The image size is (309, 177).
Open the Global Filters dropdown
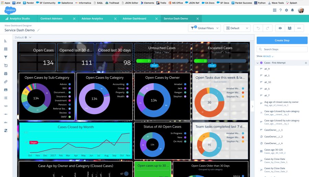click(205, 28)
